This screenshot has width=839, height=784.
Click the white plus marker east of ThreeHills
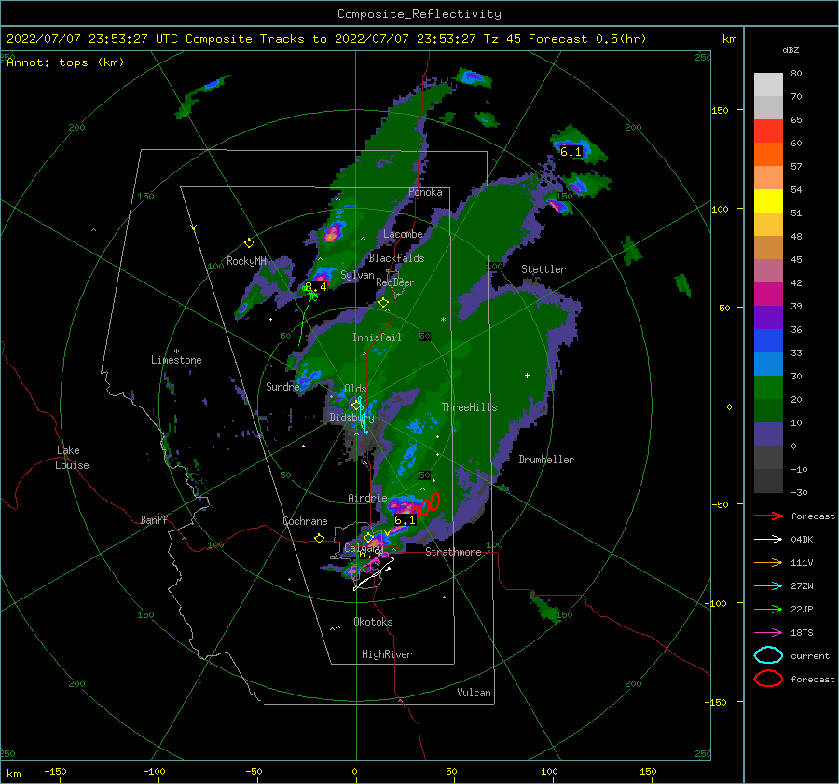(527, 375)
